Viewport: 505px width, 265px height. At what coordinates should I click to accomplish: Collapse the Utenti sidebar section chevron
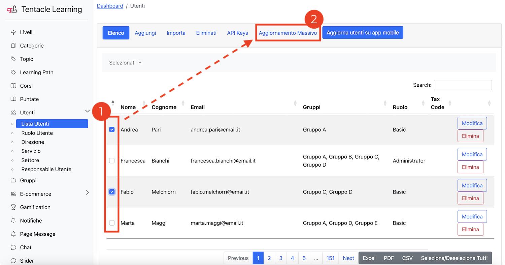click(87, 111)
